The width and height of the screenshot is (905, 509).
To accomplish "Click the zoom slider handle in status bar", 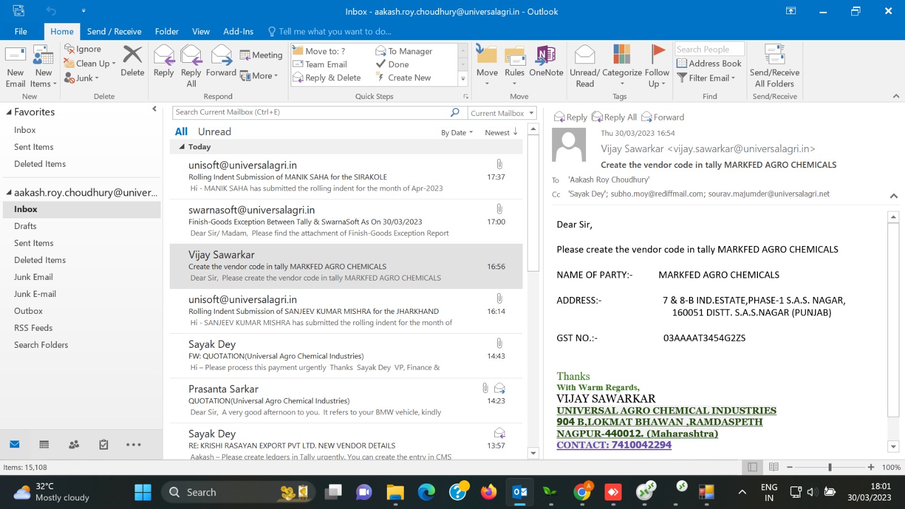I will [830, 467].
